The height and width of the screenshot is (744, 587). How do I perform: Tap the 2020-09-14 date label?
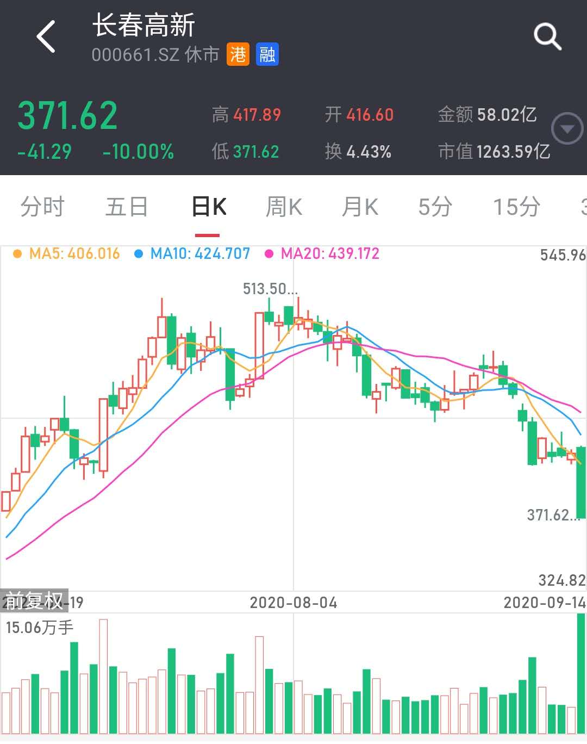(x=545, y=603)
